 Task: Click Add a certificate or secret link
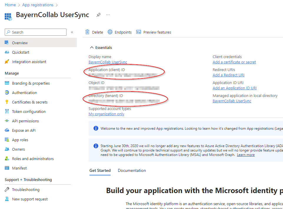(x=234, y=62)
